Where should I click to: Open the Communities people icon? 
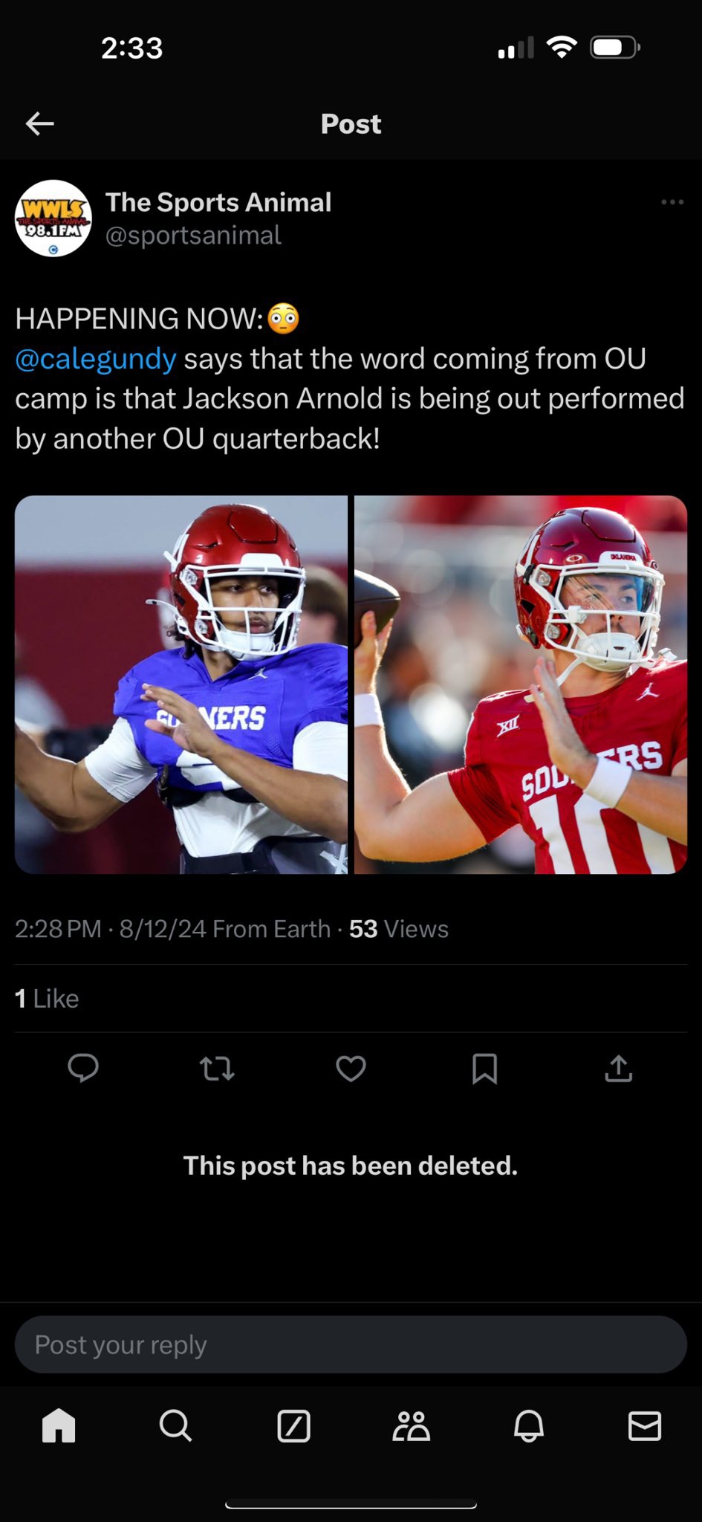coord(411,1426)
